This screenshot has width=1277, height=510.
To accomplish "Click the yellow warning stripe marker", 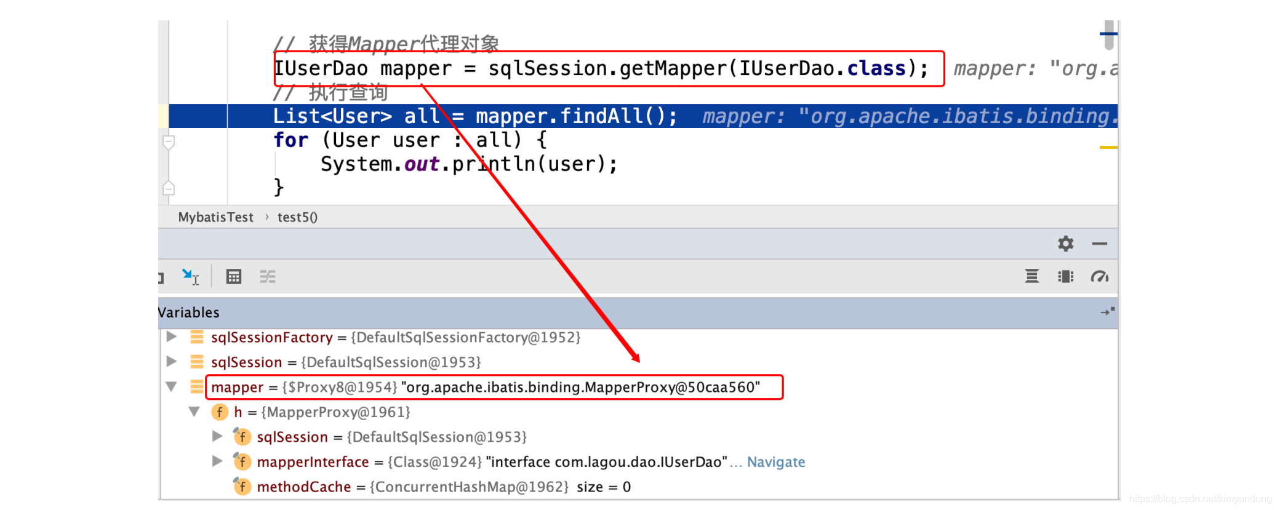I will pos(1108,147).
